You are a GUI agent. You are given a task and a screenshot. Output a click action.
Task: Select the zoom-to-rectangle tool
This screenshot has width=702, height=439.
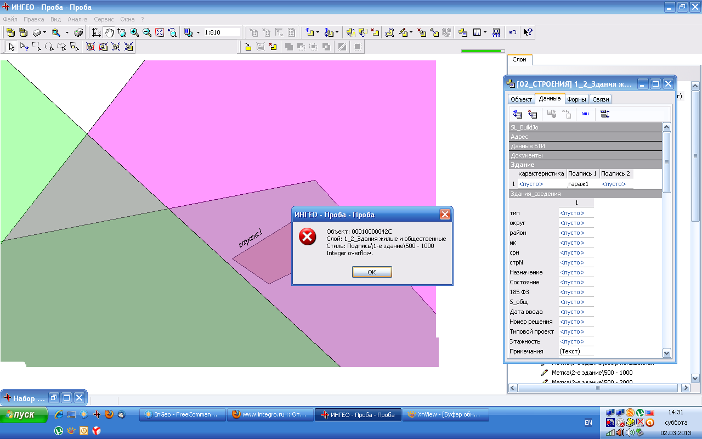coord(122,32)
